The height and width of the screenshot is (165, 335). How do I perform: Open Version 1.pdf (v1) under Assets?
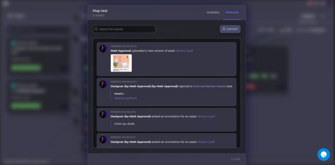point(125,98)
